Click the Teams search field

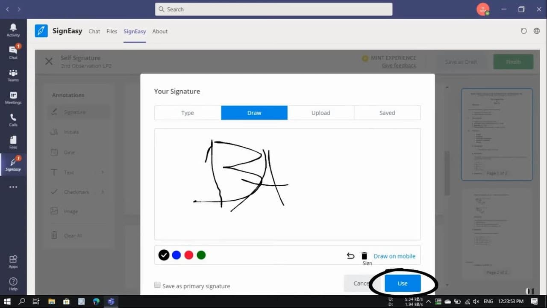coord(273,9)
